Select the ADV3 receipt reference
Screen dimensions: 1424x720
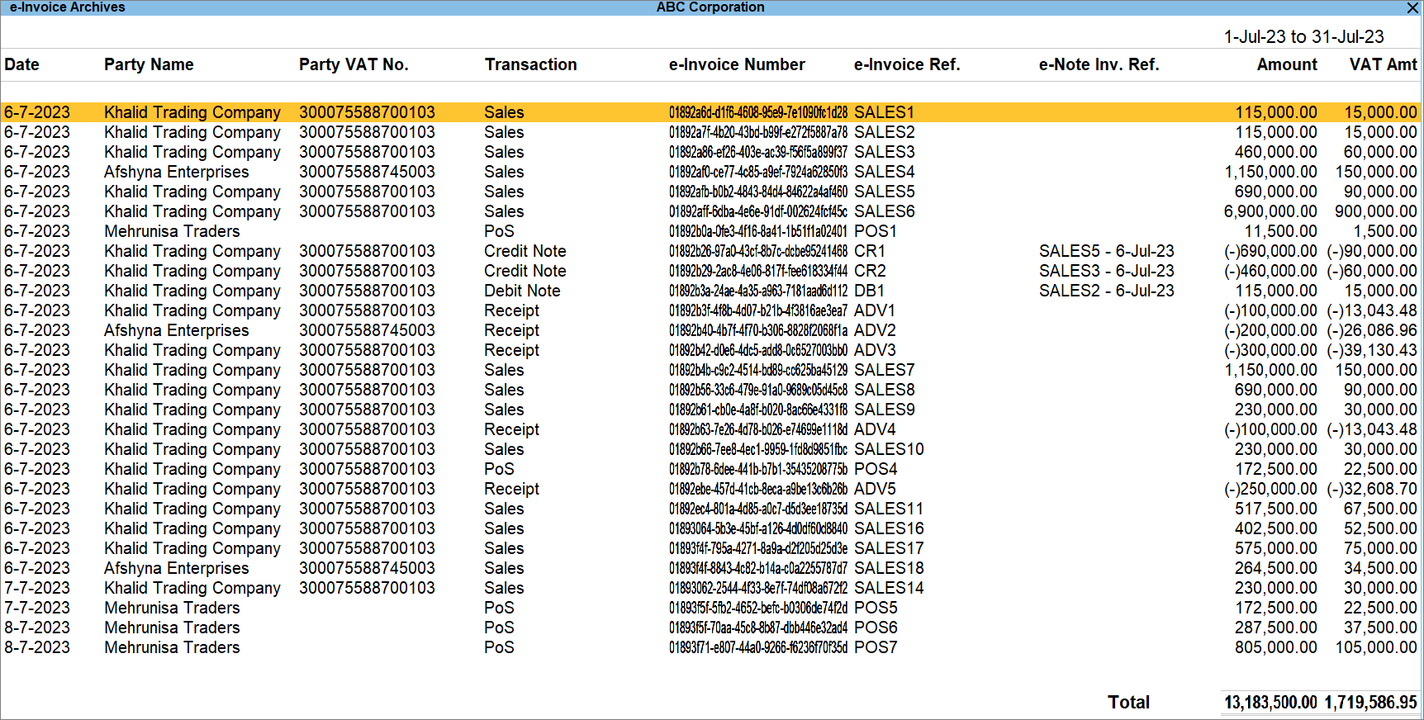point(875,350)
